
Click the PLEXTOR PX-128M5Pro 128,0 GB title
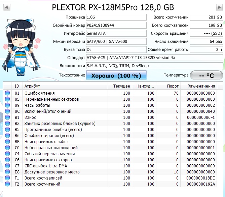113,7
